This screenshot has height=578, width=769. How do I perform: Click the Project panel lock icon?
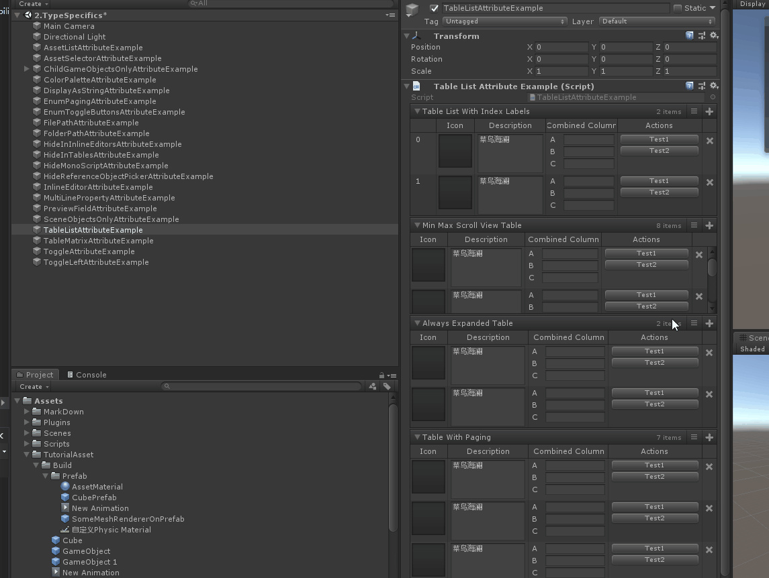coord(381,375)
